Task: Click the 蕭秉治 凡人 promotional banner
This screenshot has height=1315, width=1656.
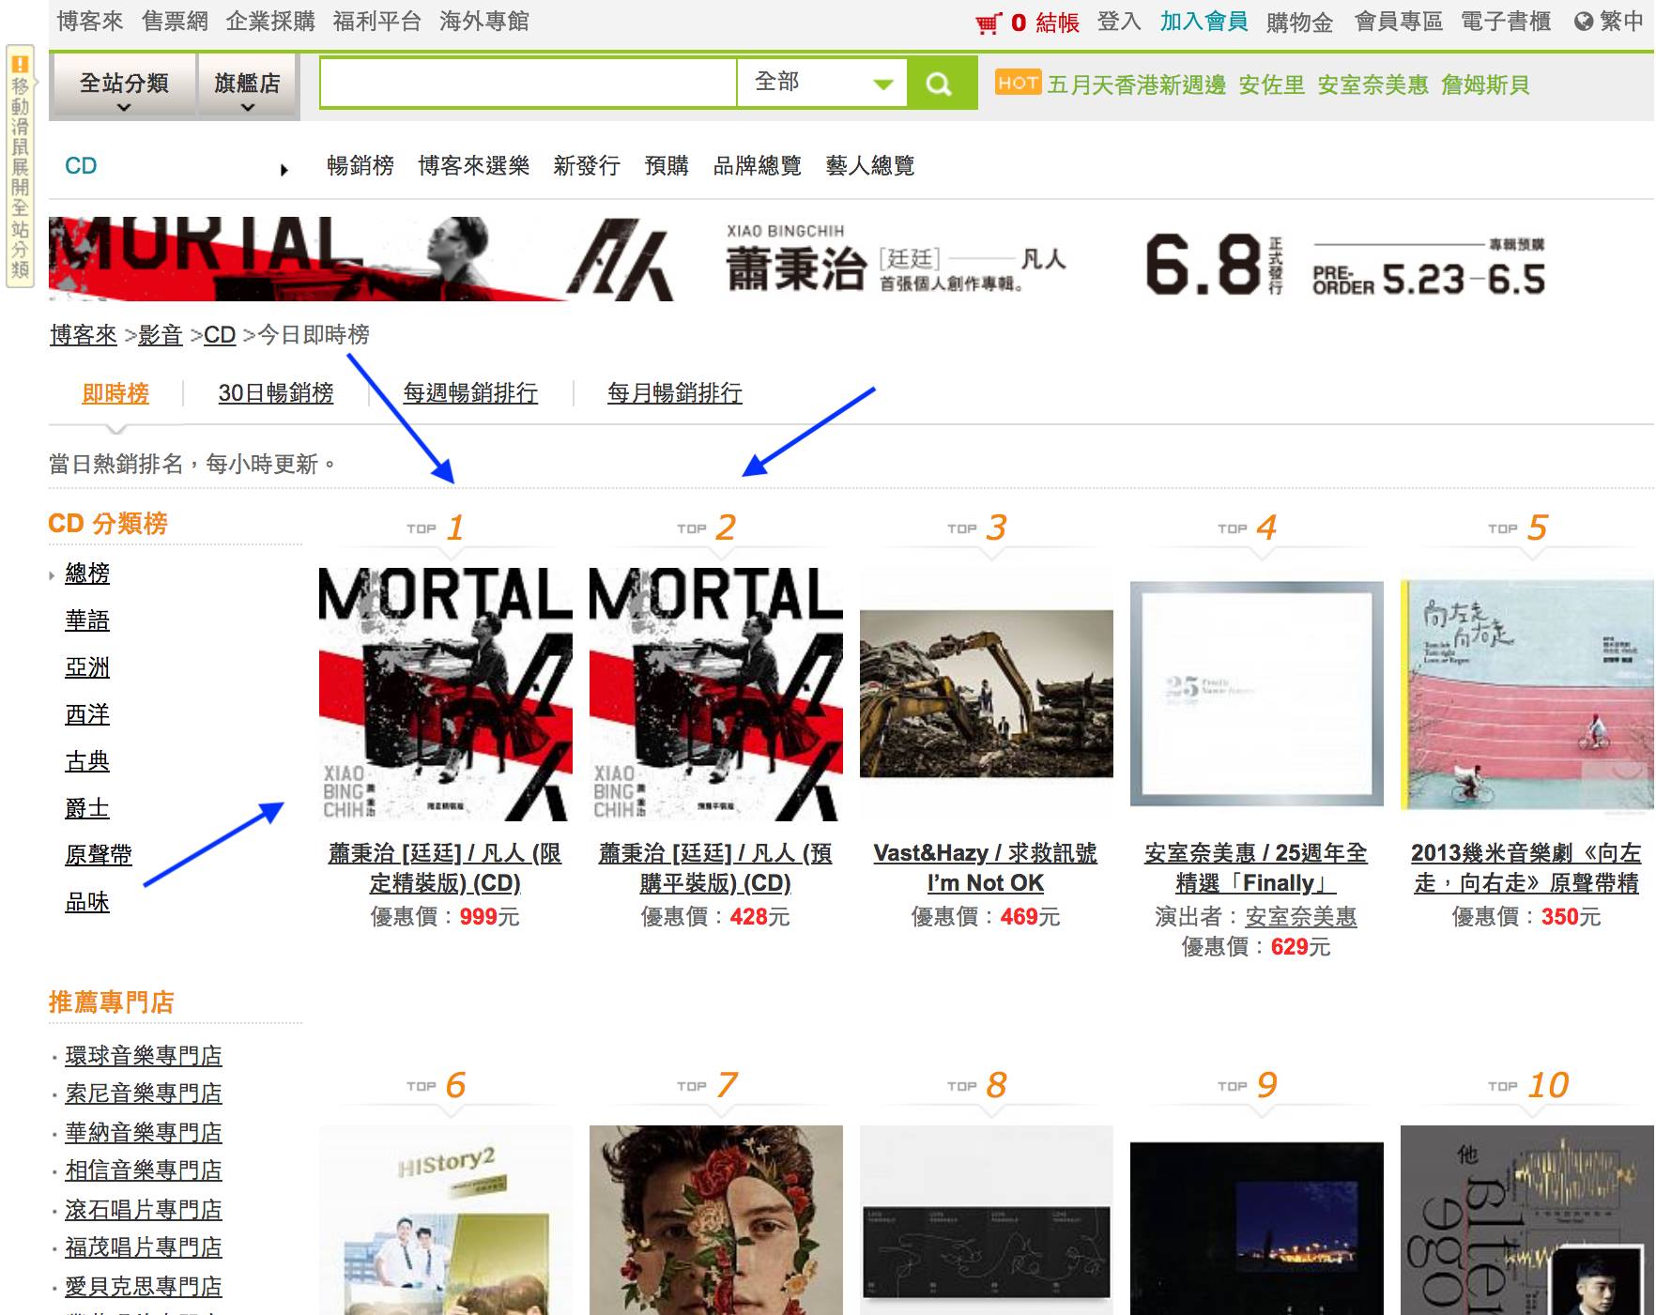Action: coord(851,259)
